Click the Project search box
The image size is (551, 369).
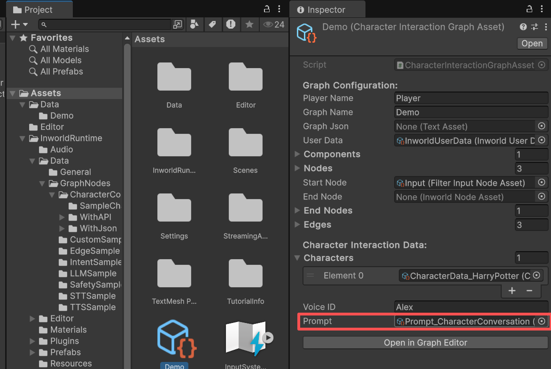point(105,24)
